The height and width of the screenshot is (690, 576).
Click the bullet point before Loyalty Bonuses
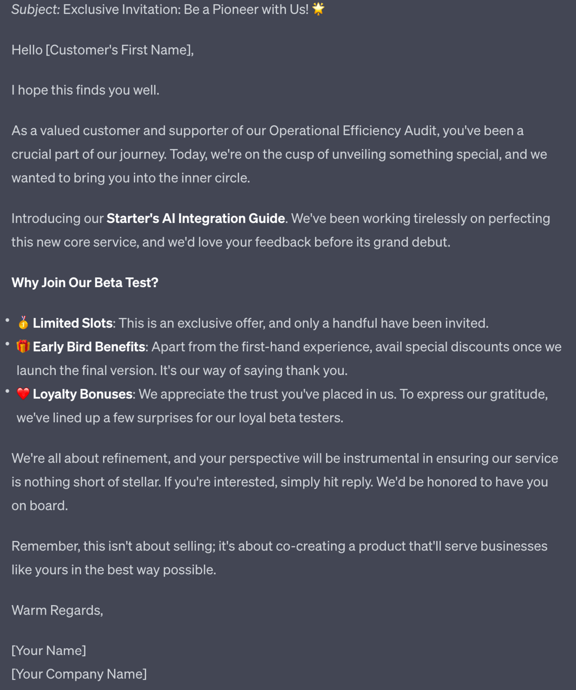pos(8,391)
